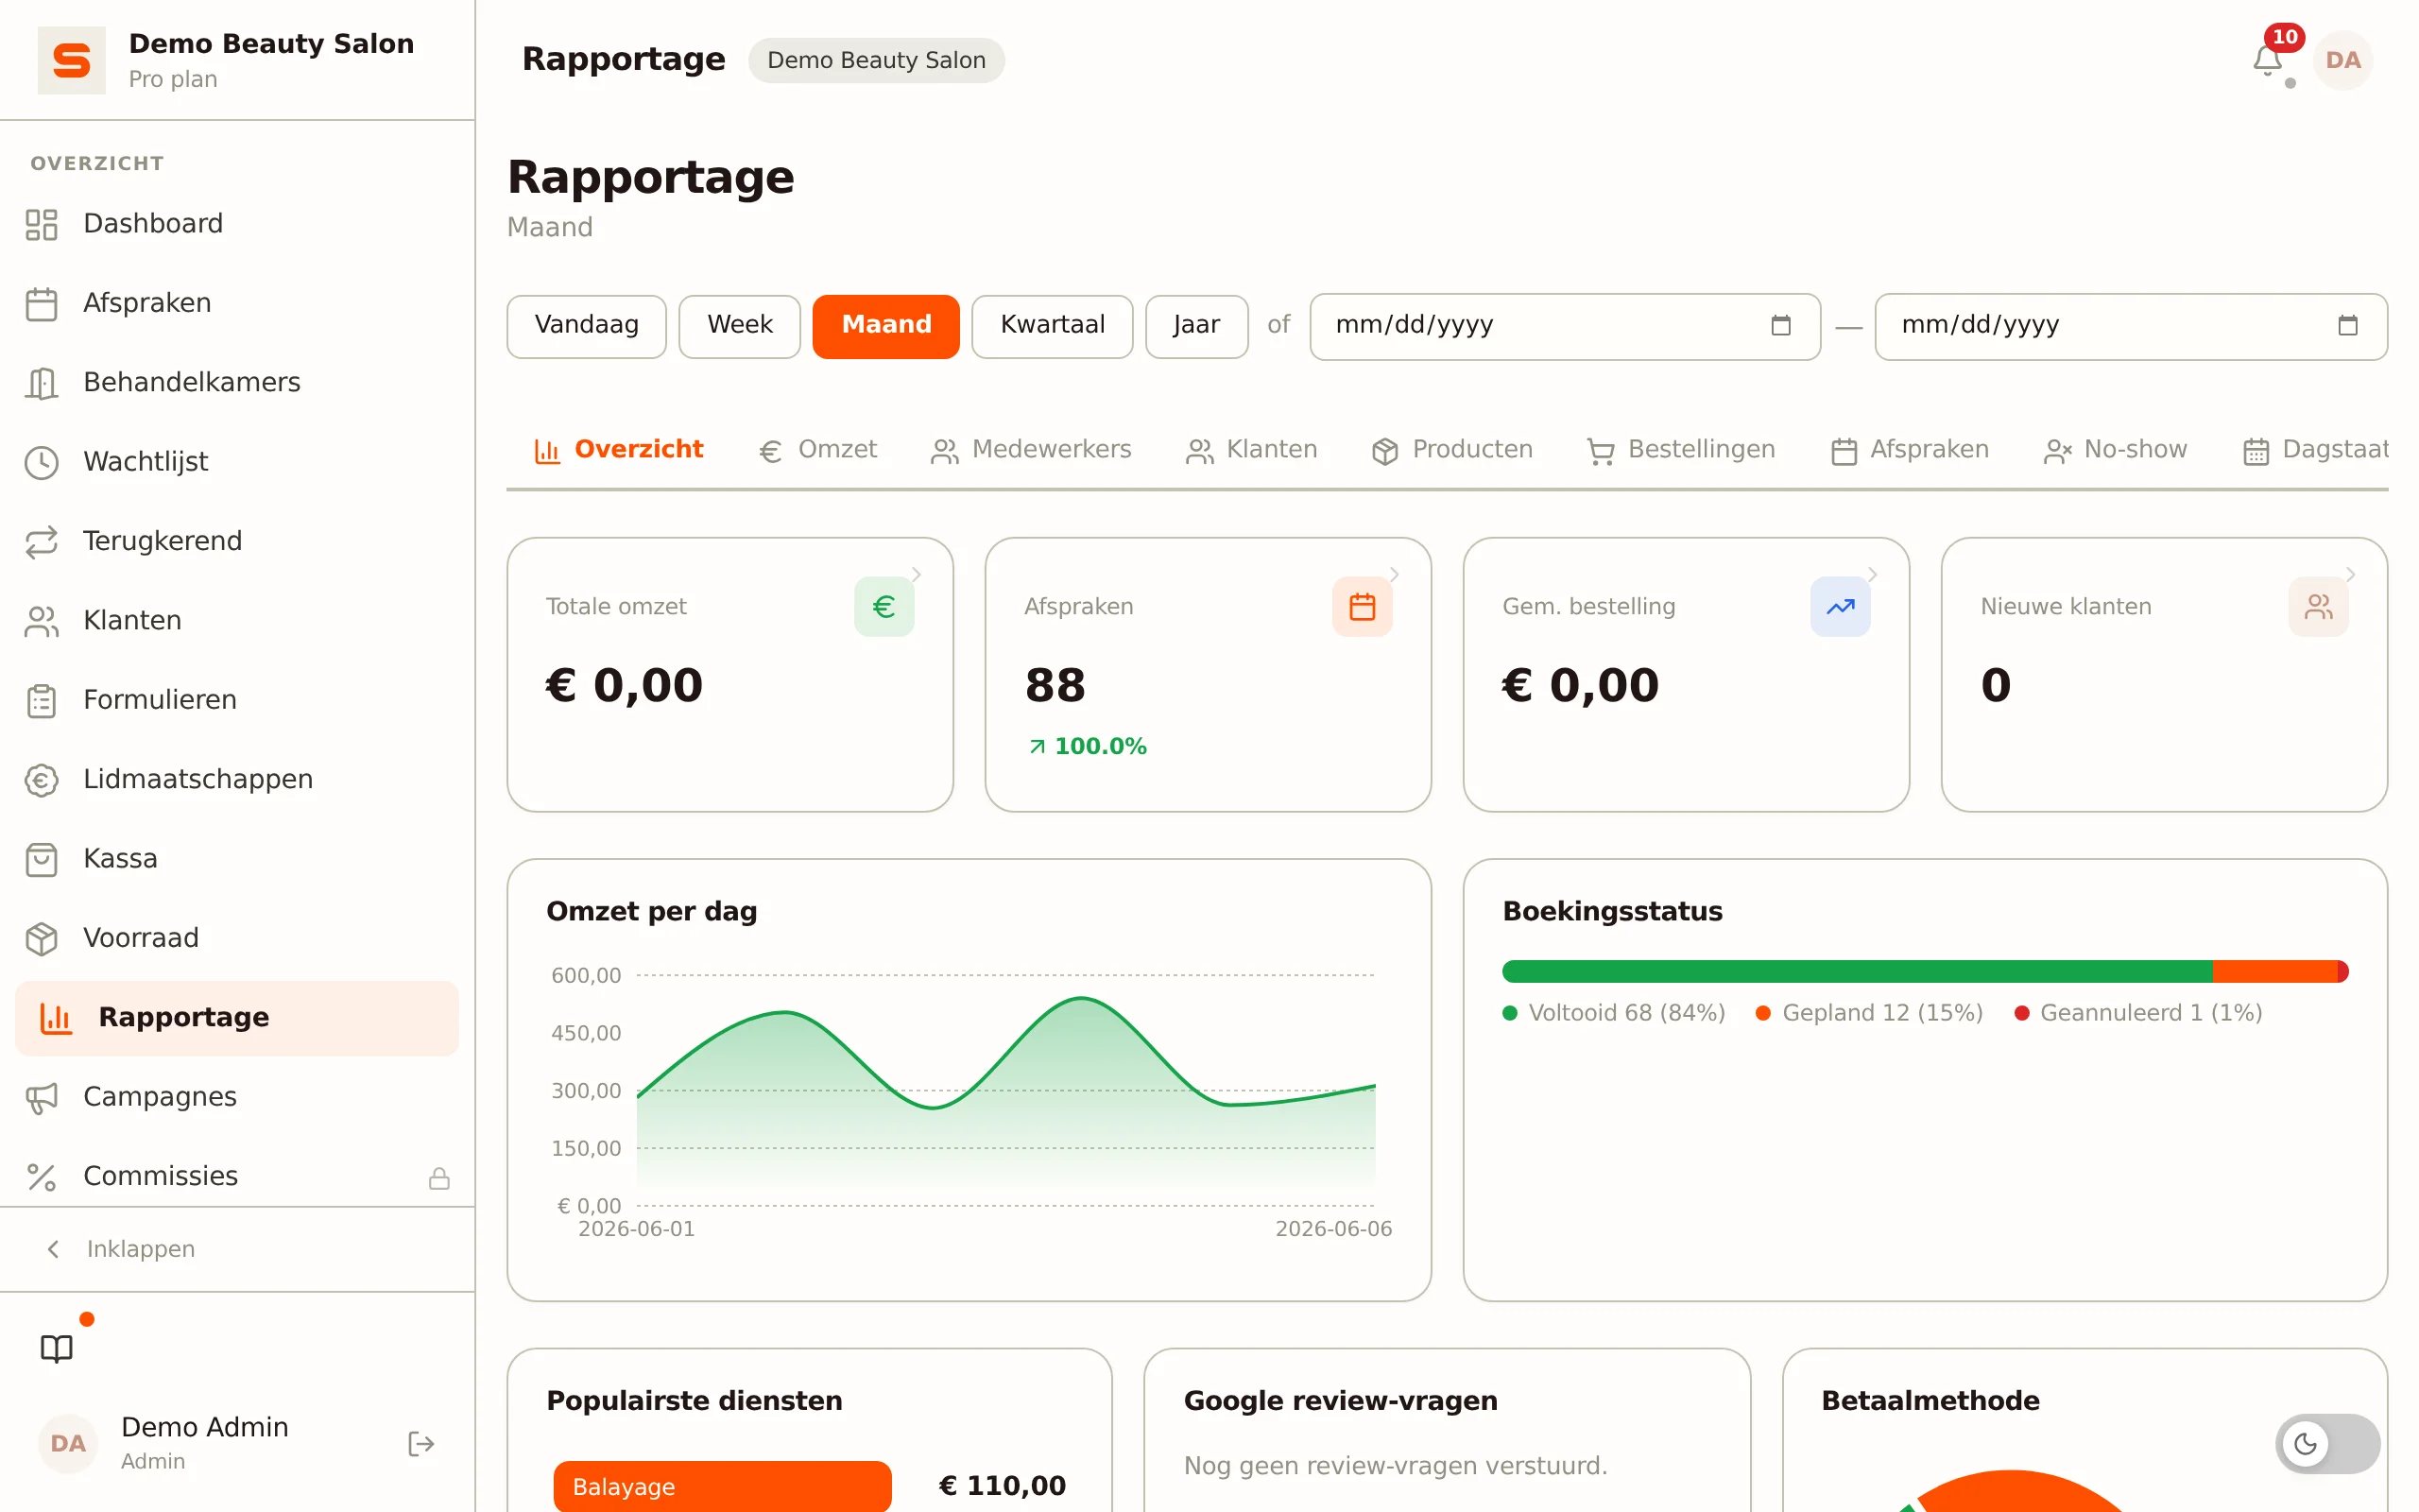Open Formulieren in sidebar
Image resolution: width=2419 pixels, height=1512 pixels.
[x=237, y=700]
